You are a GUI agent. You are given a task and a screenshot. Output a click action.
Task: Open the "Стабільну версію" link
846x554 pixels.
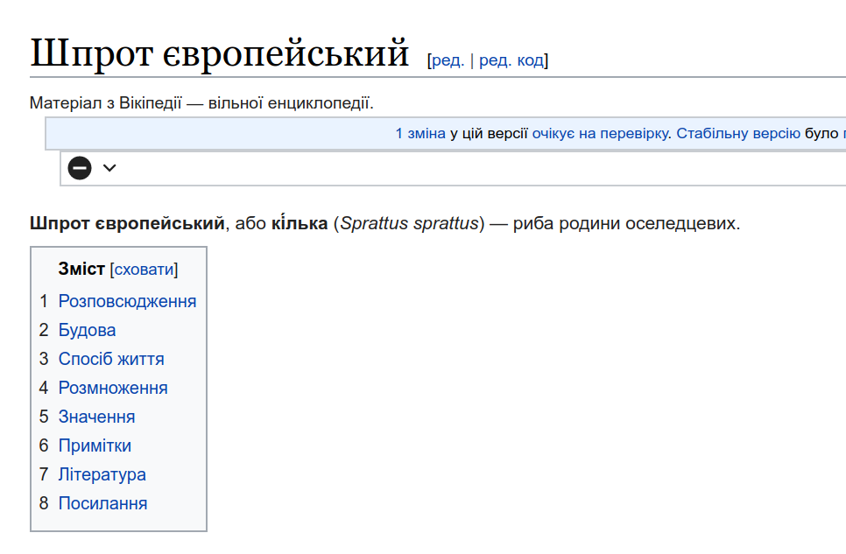(x=738, y=133)
